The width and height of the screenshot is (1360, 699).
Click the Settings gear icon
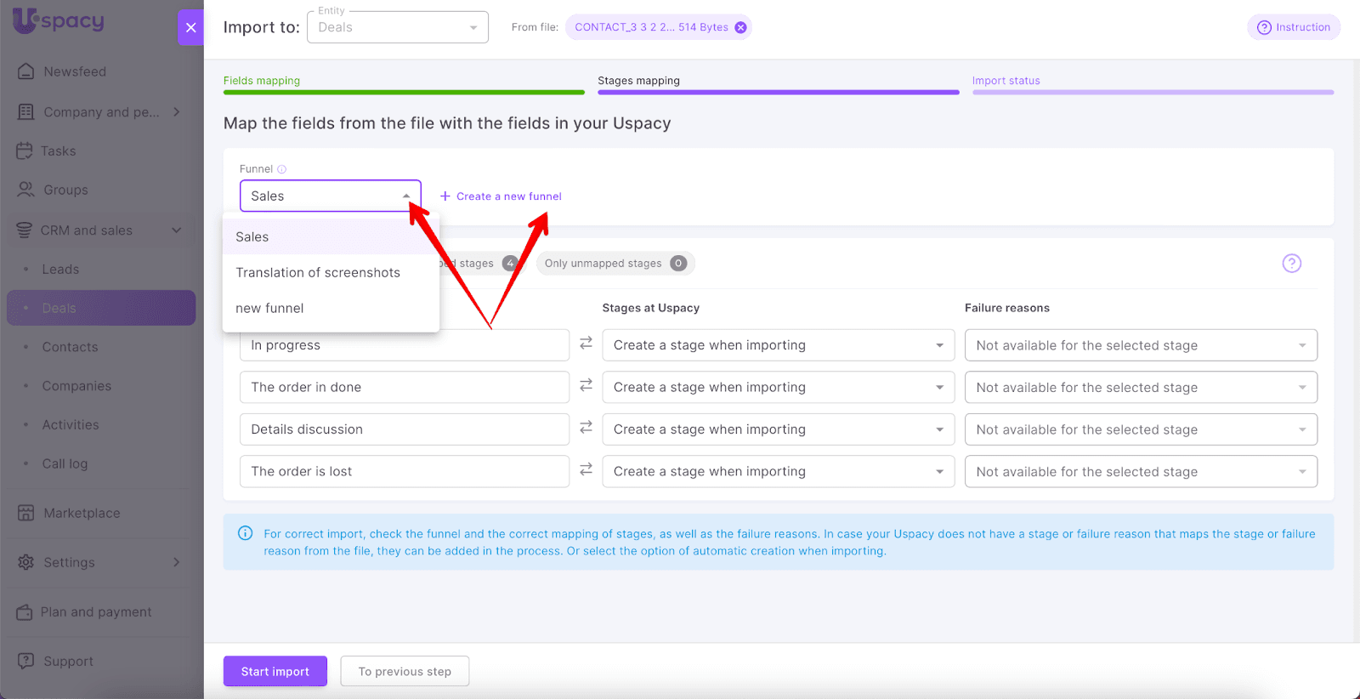26,562
